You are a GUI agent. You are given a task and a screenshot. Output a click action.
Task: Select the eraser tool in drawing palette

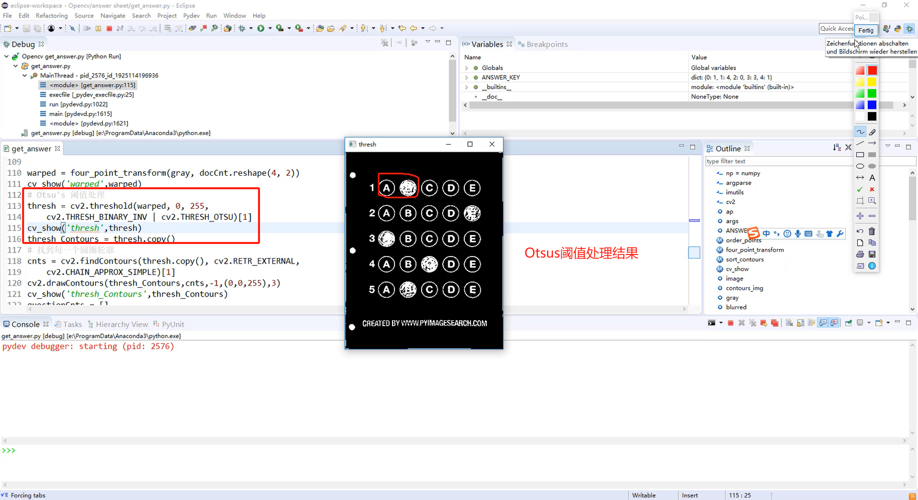[872, 132]
